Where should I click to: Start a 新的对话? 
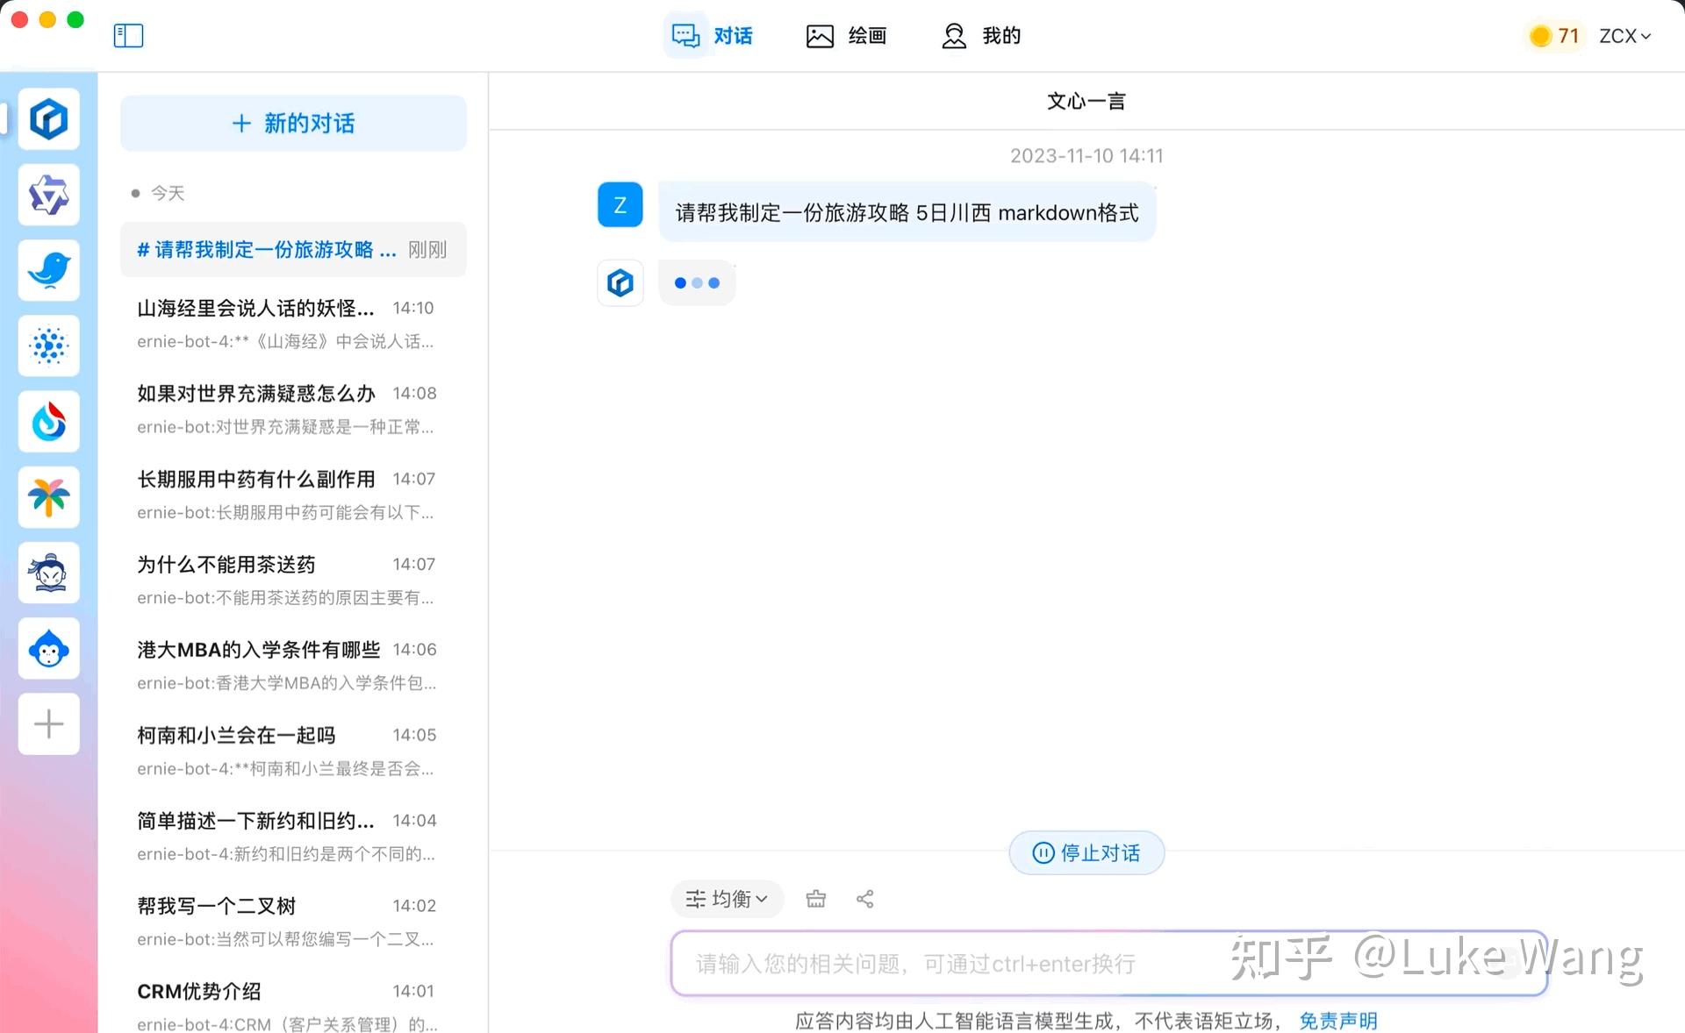click(293, 124)
